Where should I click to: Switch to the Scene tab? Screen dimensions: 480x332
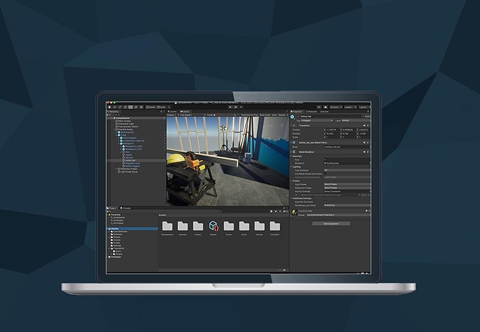point(172,111)
